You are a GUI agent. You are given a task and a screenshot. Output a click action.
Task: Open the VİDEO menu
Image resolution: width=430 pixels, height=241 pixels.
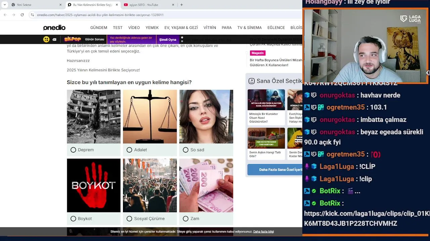point(134,27)
